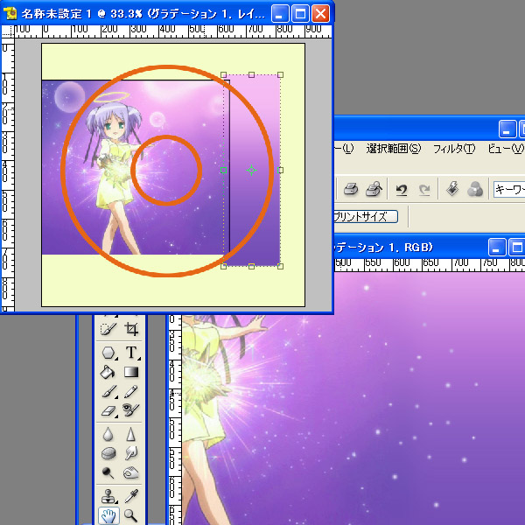
Task: Select the Eraser tool
Action: point(108,409)
